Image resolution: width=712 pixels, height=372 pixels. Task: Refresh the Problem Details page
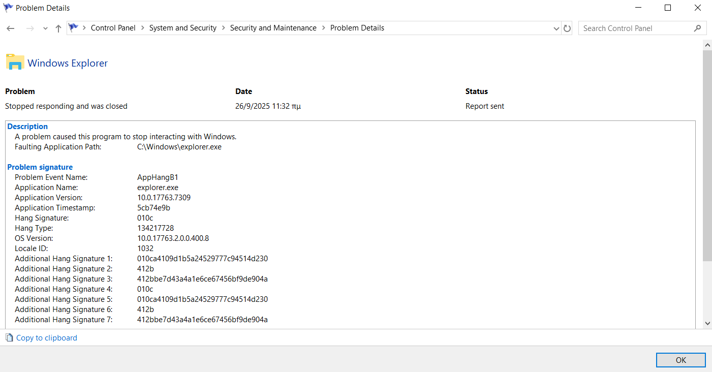tap(568, 28)
